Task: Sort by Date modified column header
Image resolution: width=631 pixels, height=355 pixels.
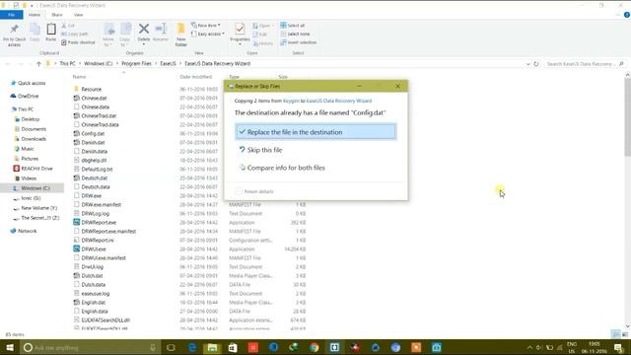Action: pyautogui.click(x=195, y=77)
